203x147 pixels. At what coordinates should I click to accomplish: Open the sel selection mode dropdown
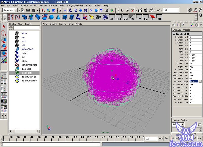pos(159,10)
